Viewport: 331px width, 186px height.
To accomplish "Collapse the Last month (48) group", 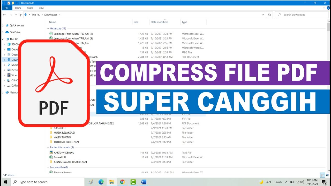I will click(48, 167).
